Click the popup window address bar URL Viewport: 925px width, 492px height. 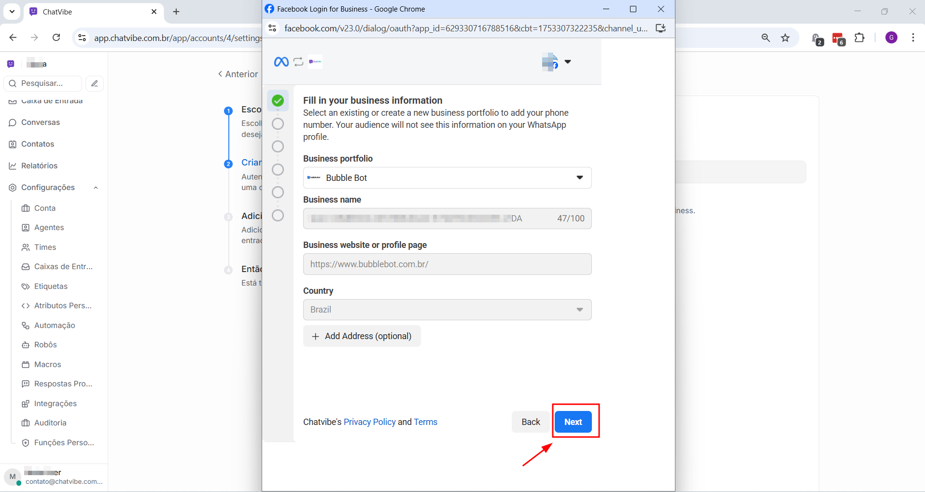pyautogui.click(x=466, y=28)
